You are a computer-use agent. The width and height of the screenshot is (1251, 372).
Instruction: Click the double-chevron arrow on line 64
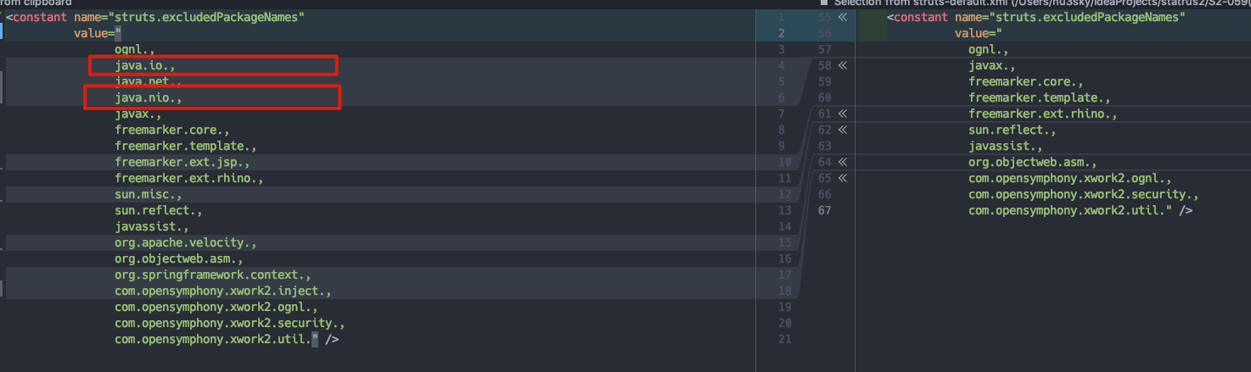tap(843, 162)
